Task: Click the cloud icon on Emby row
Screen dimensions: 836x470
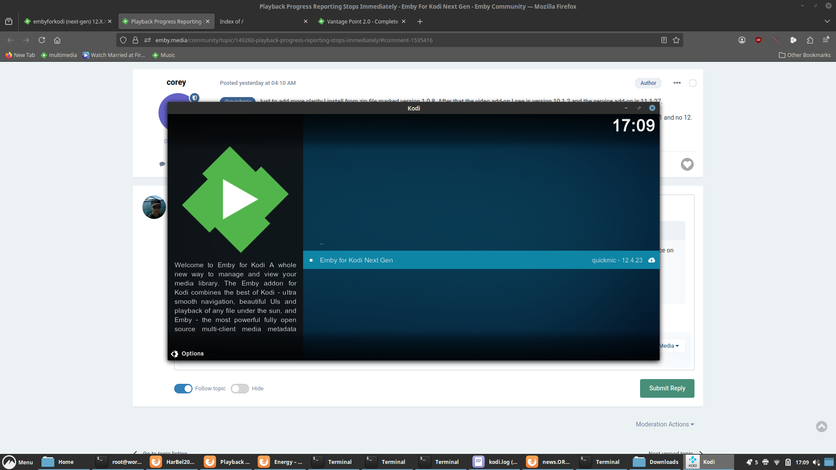Action: pyautogui.click(x=651, y=260)
